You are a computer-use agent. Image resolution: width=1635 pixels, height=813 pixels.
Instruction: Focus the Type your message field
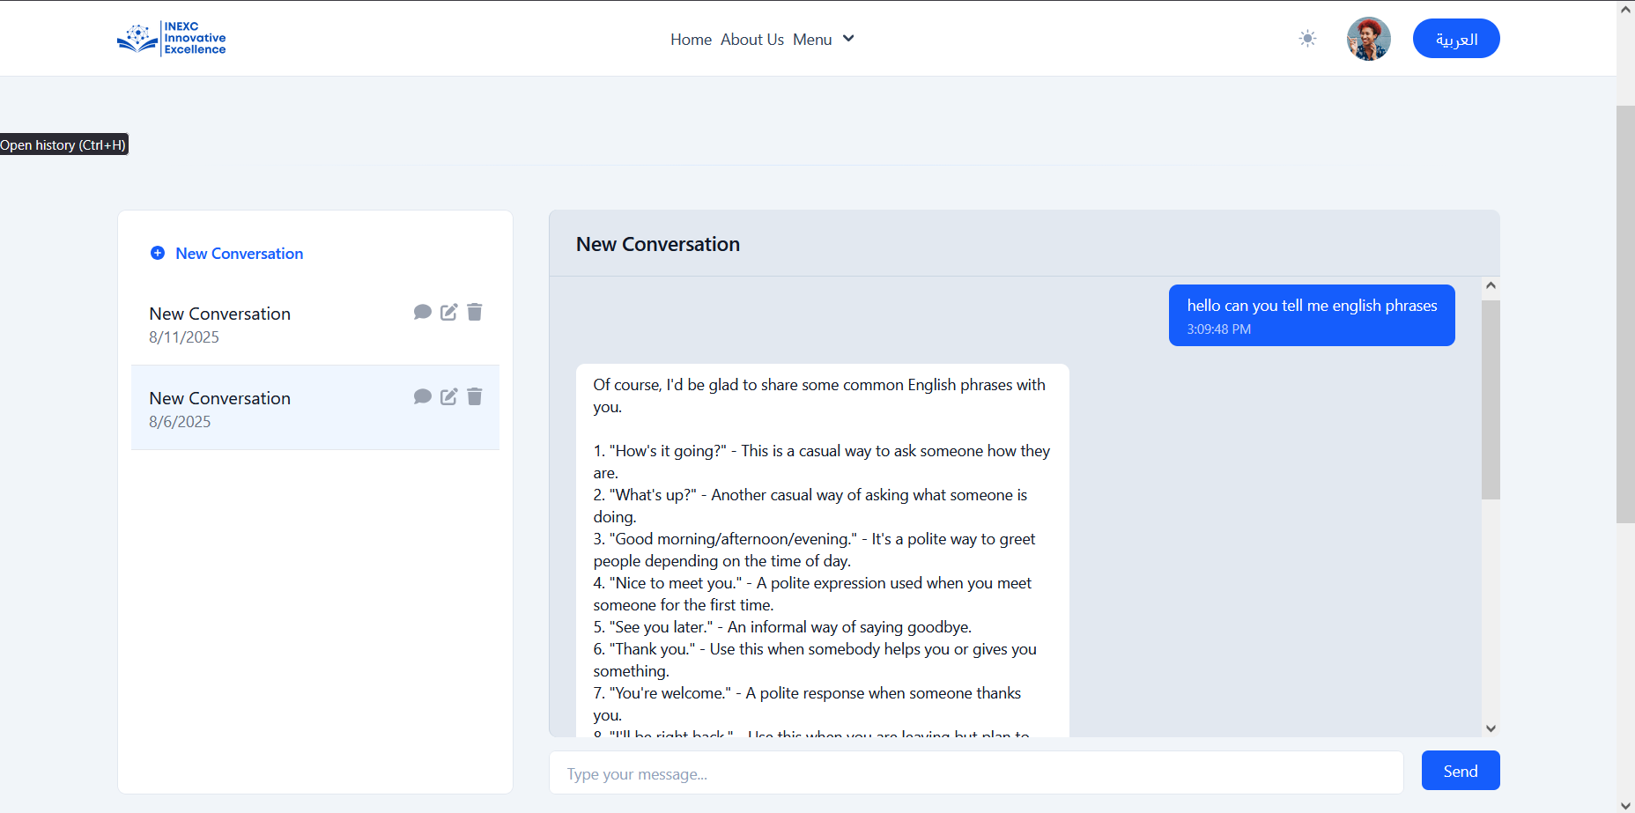tap(976, 772)
